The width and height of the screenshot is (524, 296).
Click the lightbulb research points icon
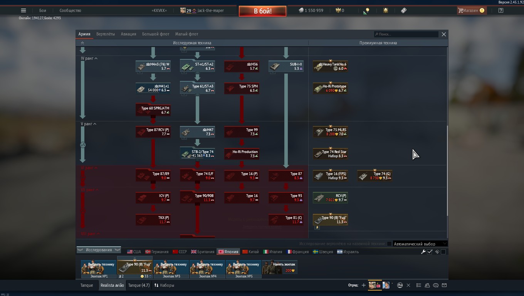[366, 11]
